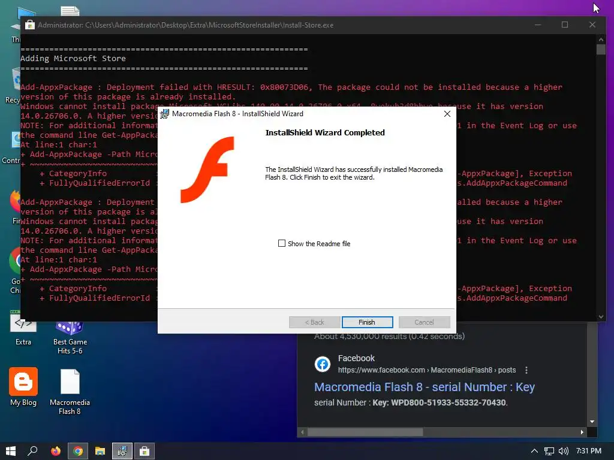
Task: Launch Firefox from the taskbar
Action: tap(56, 451)
